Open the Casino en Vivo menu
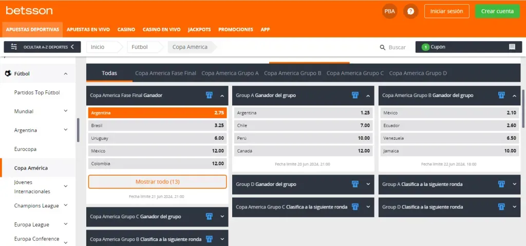This screenshot has width=526, height=246. pos(161,30)
